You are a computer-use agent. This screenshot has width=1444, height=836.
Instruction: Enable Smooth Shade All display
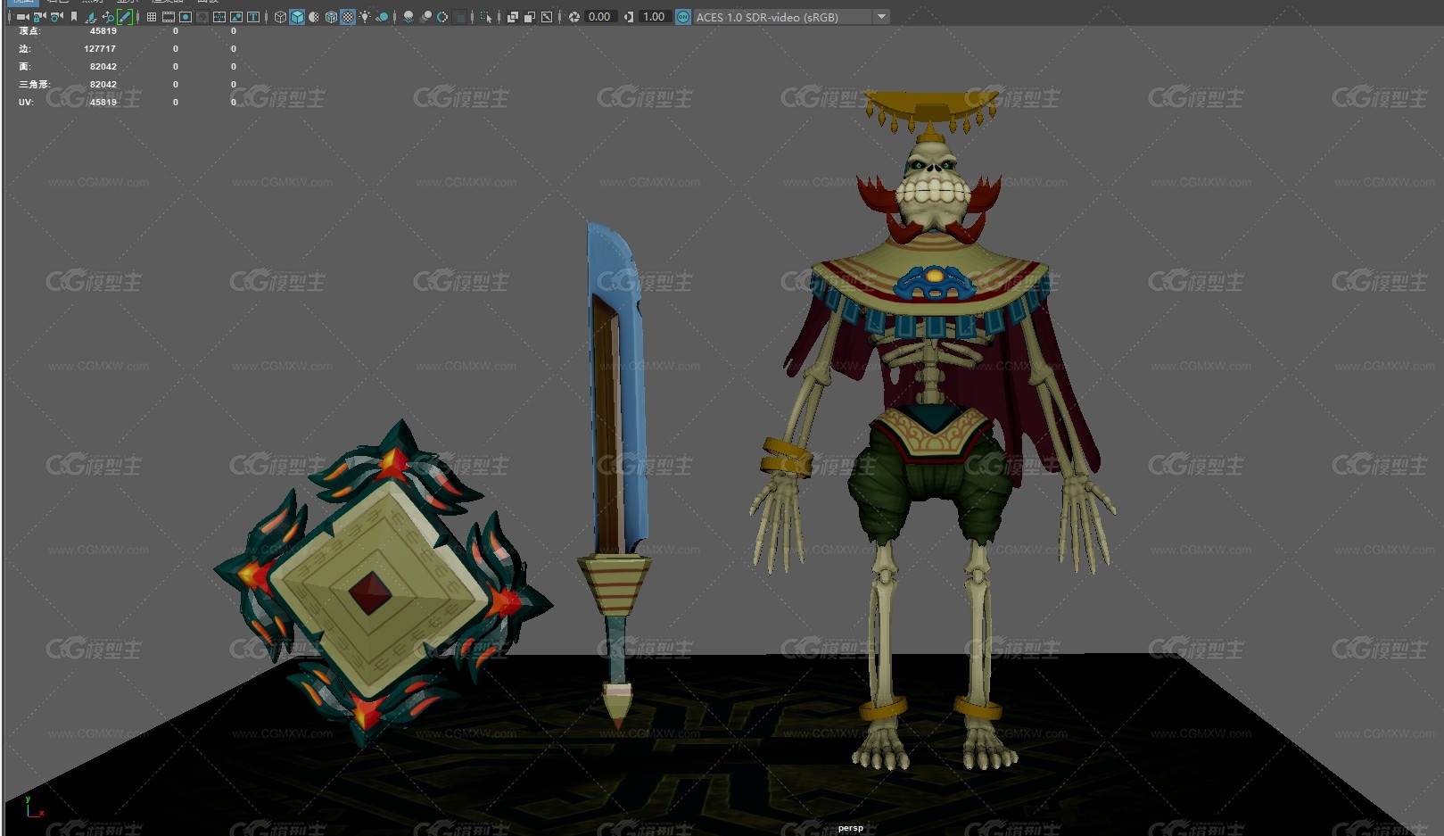[297, 17]
